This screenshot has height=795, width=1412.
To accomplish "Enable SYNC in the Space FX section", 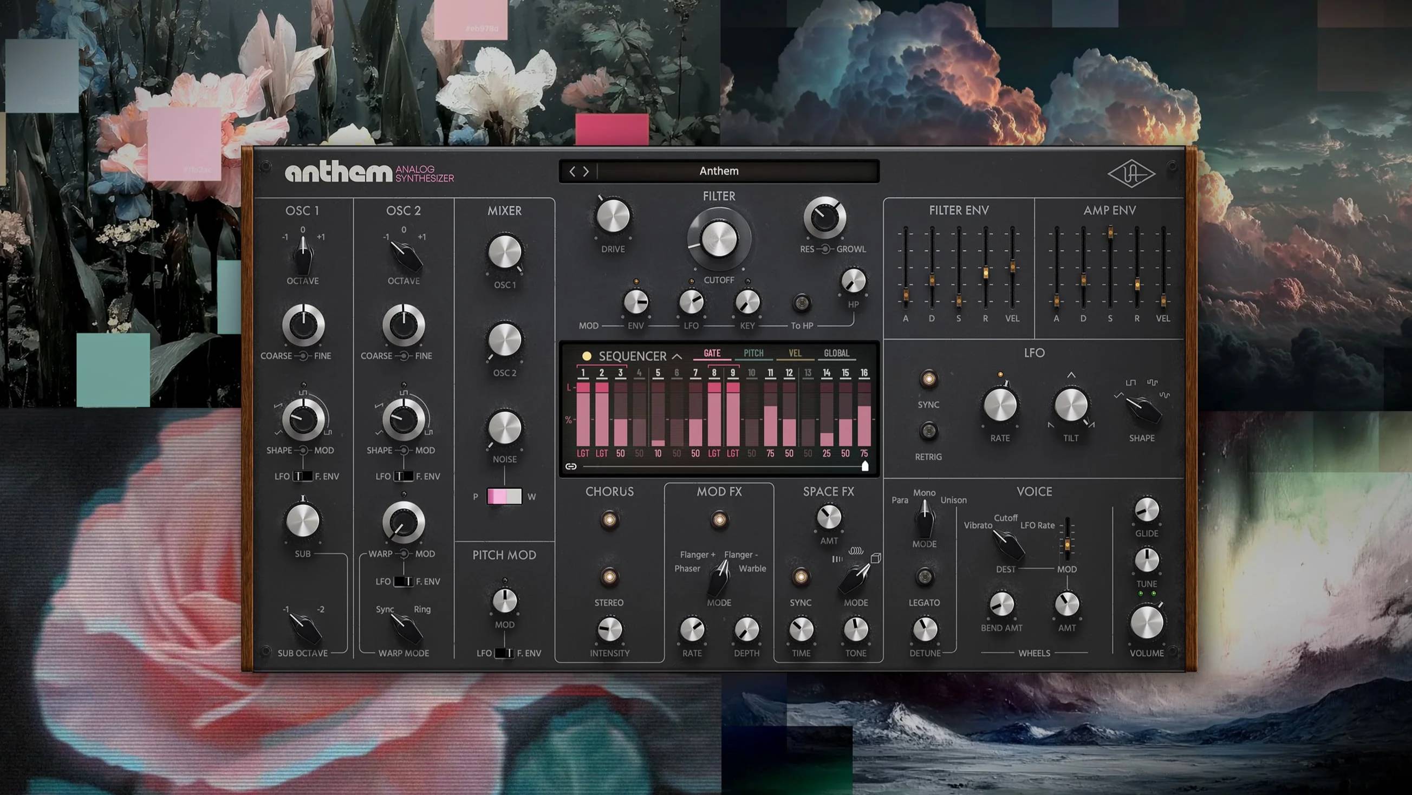I will pos(801,576).
